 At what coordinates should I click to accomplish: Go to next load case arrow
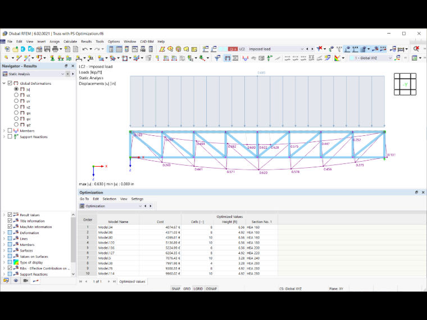[x=312, y=49]
